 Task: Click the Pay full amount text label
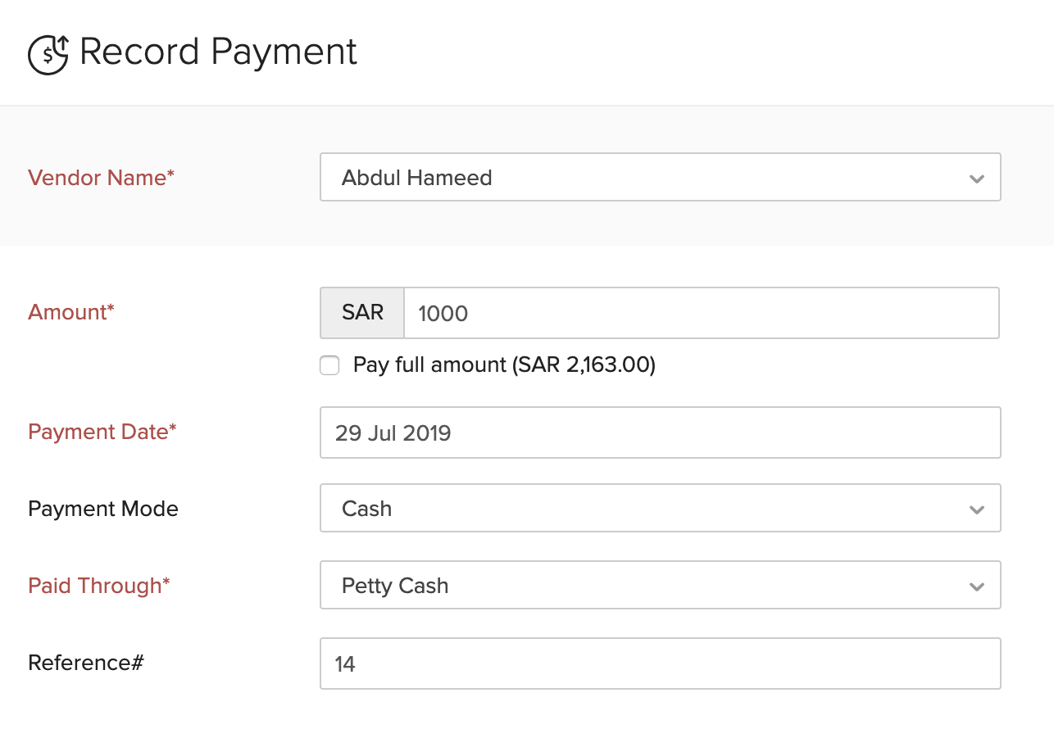(503, 364)
